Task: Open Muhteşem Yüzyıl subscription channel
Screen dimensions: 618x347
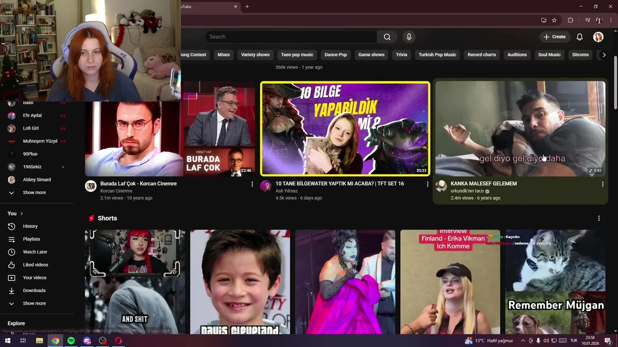Action: coord(37,141)
